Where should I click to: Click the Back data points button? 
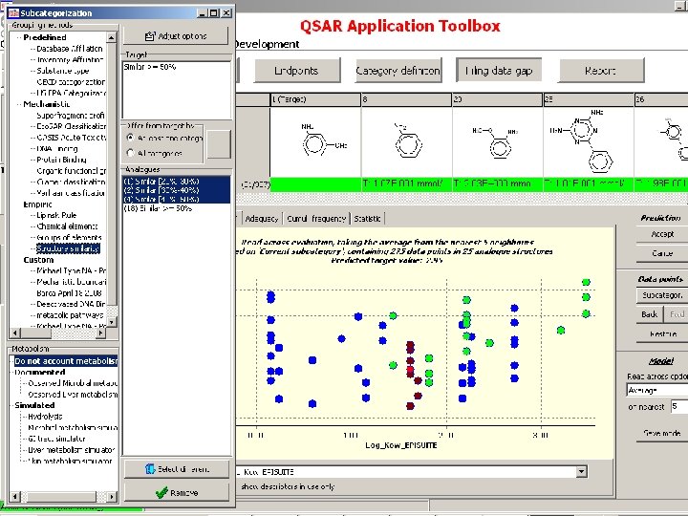click(650, 314)
